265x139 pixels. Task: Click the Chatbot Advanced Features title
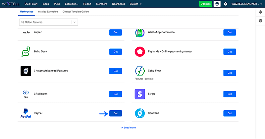(x=51, y=71)
